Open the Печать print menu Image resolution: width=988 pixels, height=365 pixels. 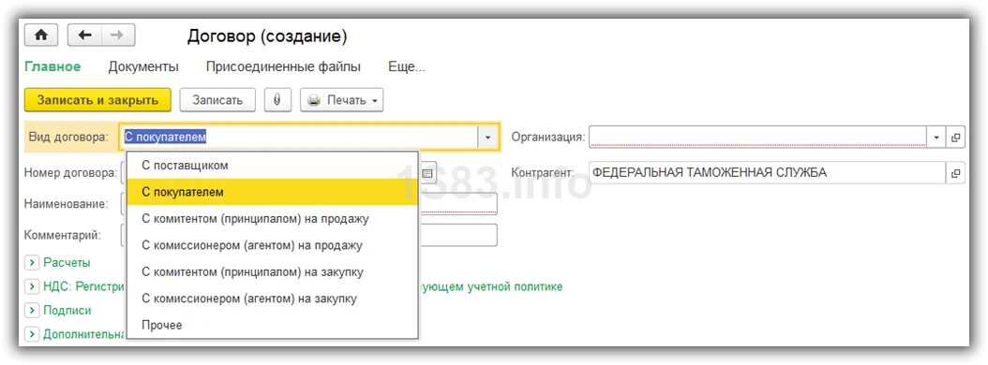(341, 100)
